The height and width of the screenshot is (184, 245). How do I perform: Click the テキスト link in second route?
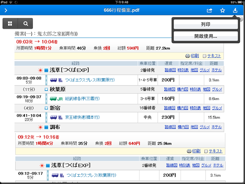click(216, 151)
